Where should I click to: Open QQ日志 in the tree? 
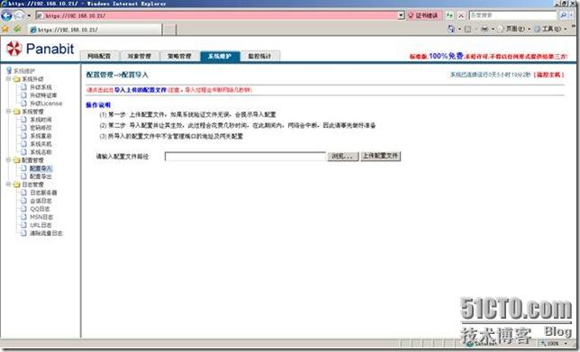(x=40, y=209)
